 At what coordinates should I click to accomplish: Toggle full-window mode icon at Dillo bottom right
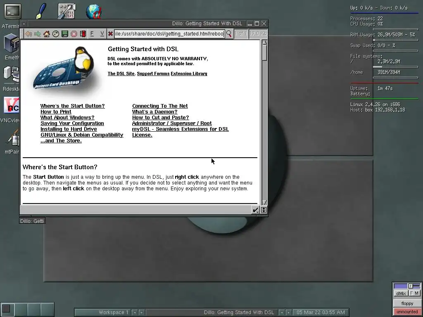click(x=264, y=210)
